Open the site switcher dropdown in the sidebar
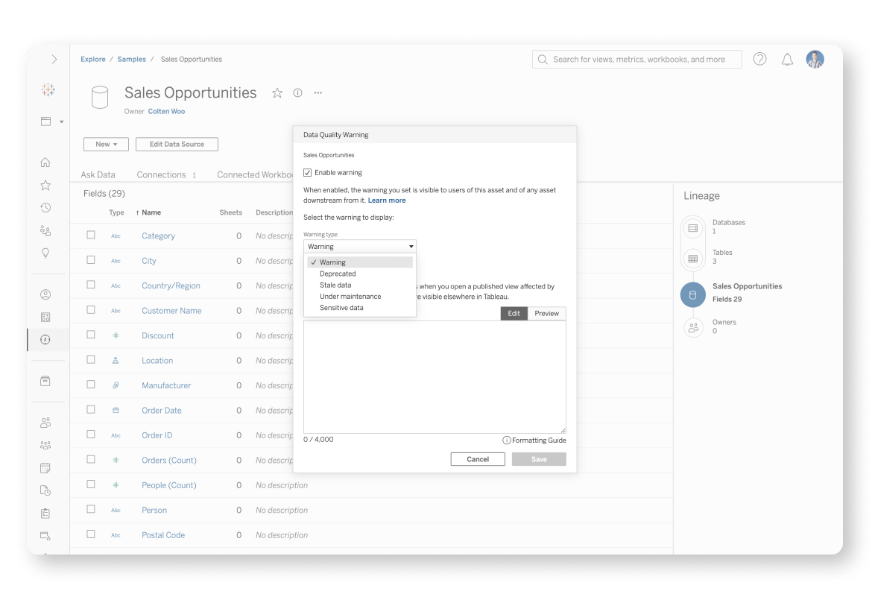 pos(51,121)
